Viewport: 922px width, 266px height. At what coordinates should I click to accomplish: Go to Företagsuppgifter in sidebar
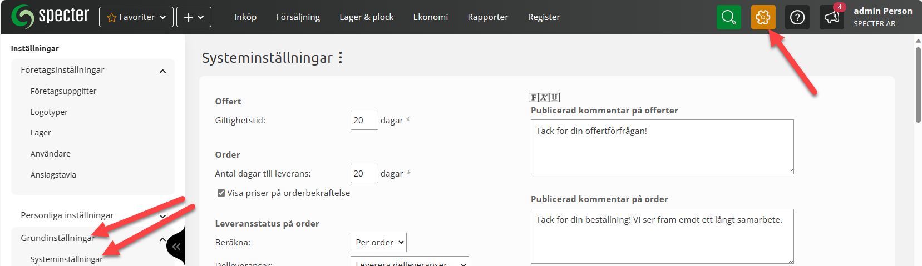[x=63, y=91]
